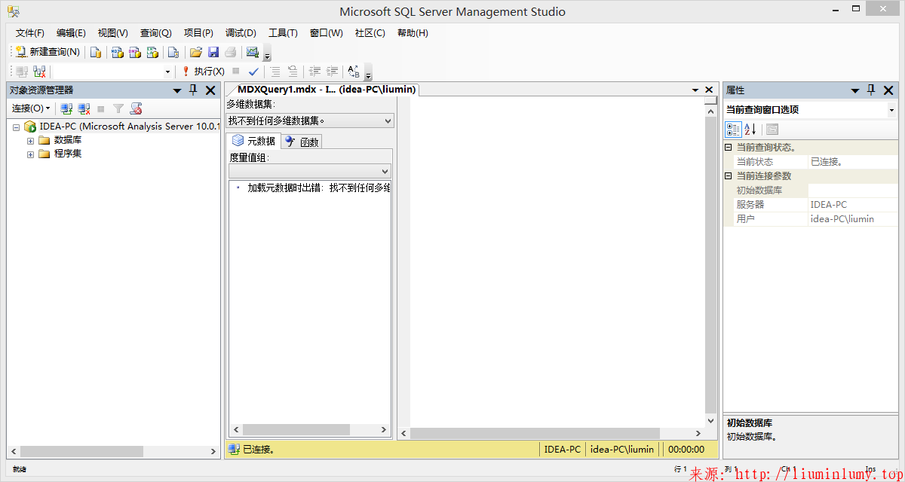Open a new DMX query icon
This screenshot has height=482, width=905.
[135, 52]
